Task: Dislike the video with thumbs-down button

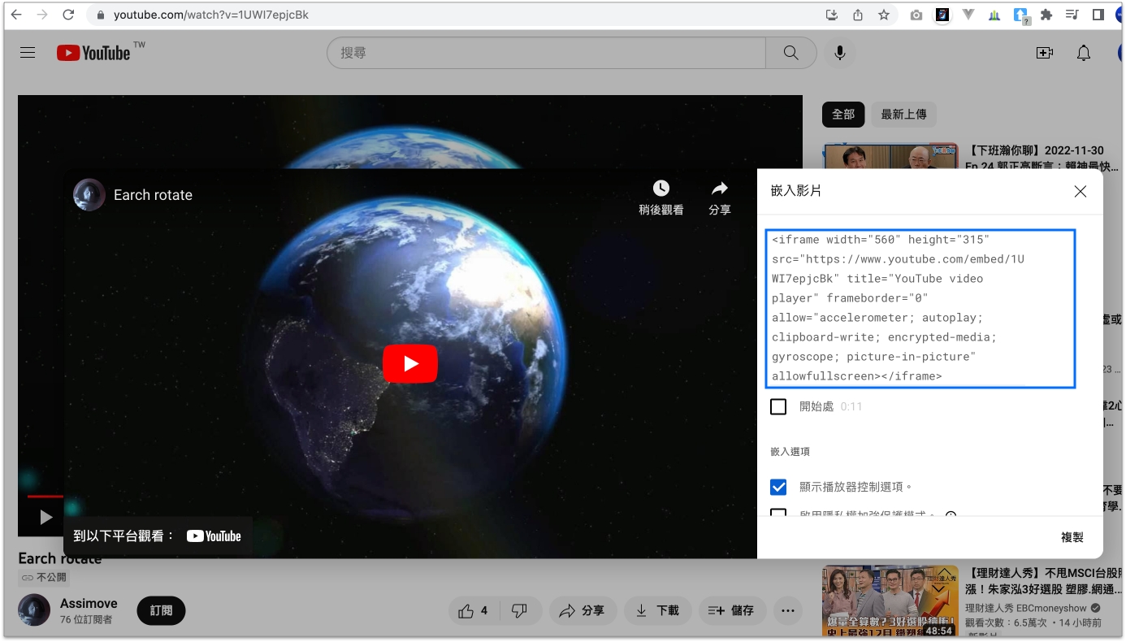Action: (520, 610)
